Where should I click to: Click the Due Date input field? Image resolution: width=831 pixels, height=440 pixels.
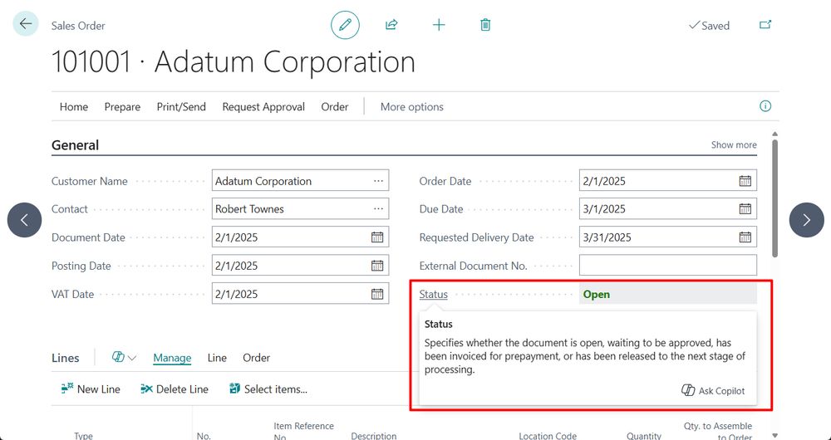click(x=668, y=209)
